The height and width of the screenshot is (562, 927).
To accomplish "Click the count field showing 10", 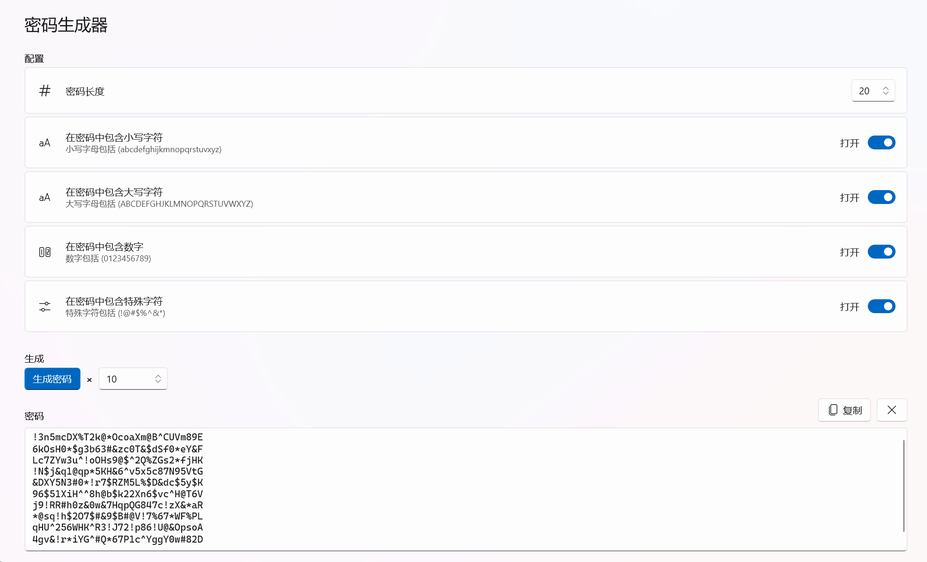I will tap(133, 379).
